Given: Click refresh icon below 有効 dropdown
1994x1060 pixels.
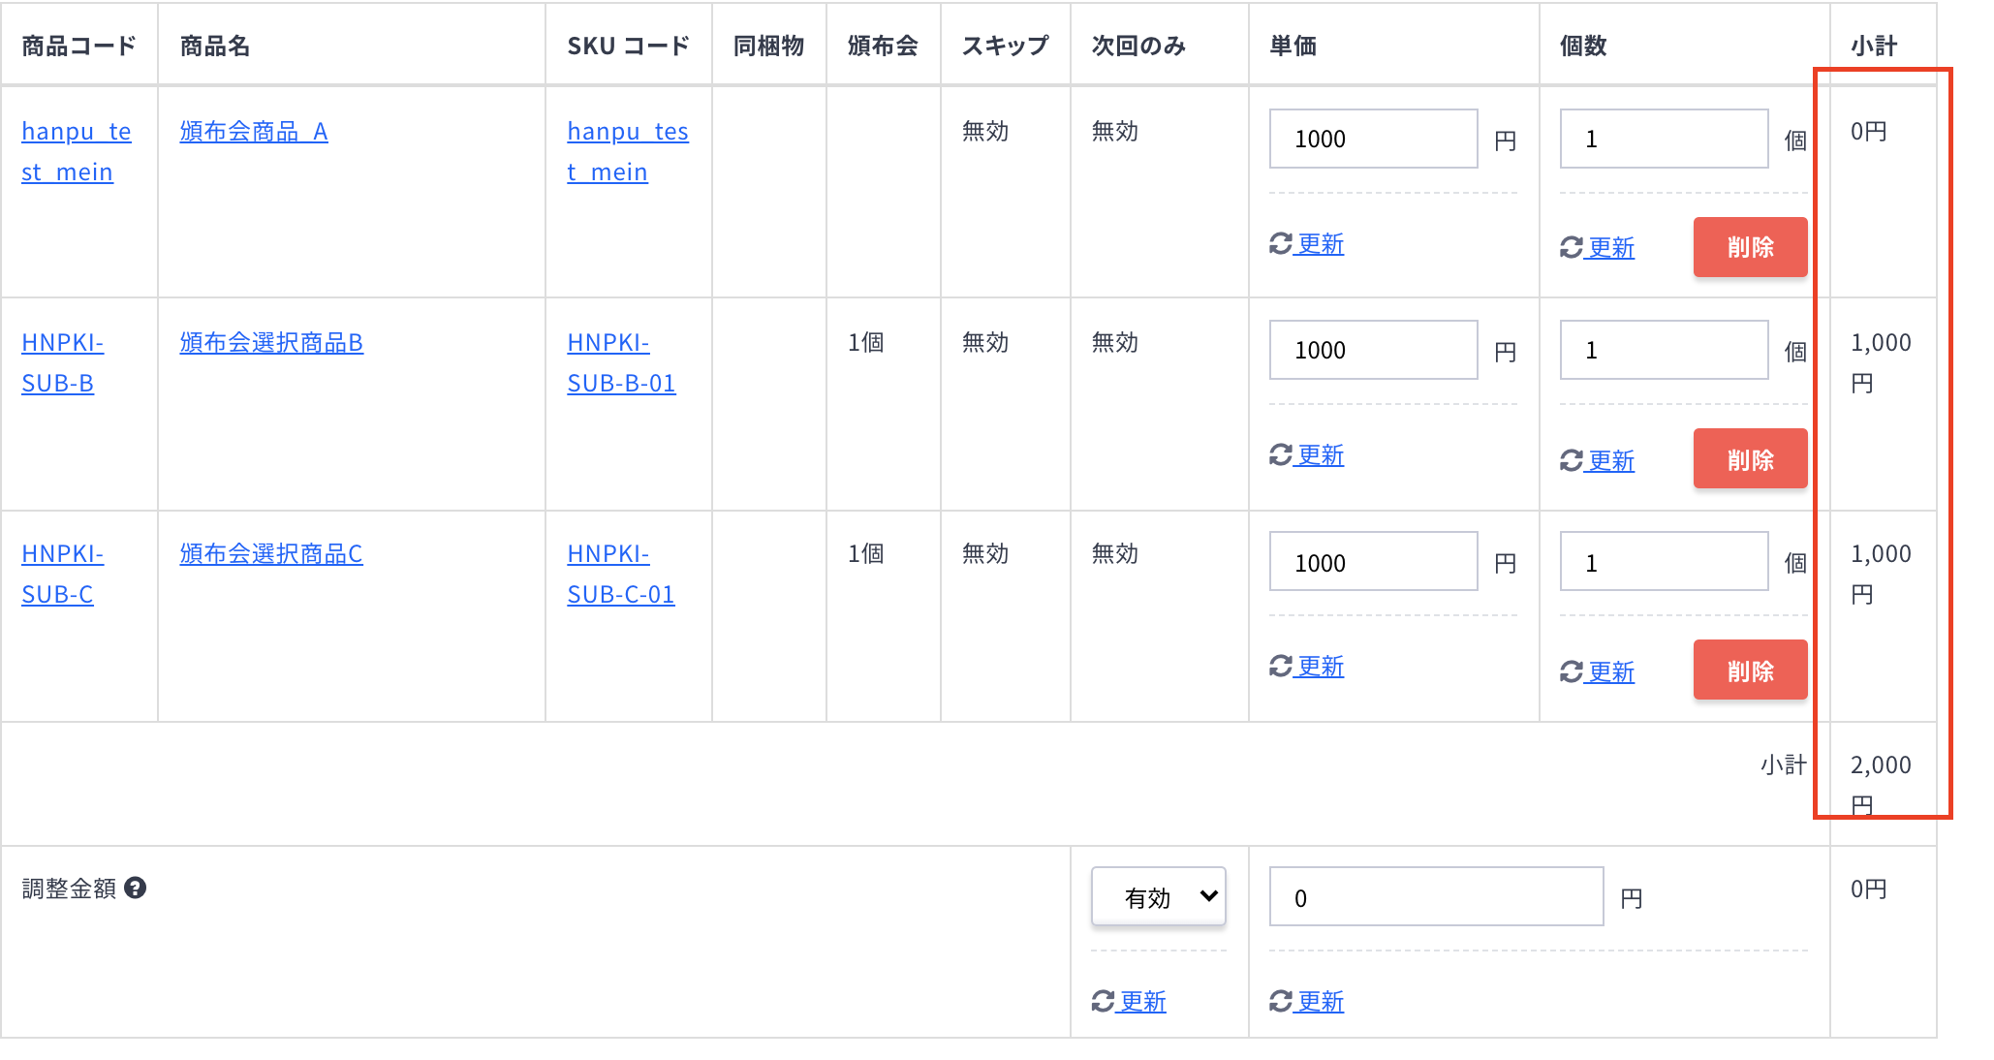Looking at the screenshot, I should 1103,1002.
